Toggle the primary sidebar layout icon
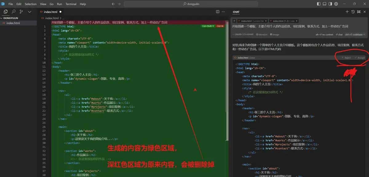The width and height of the screenshot is (369, 177). point(319,4)
